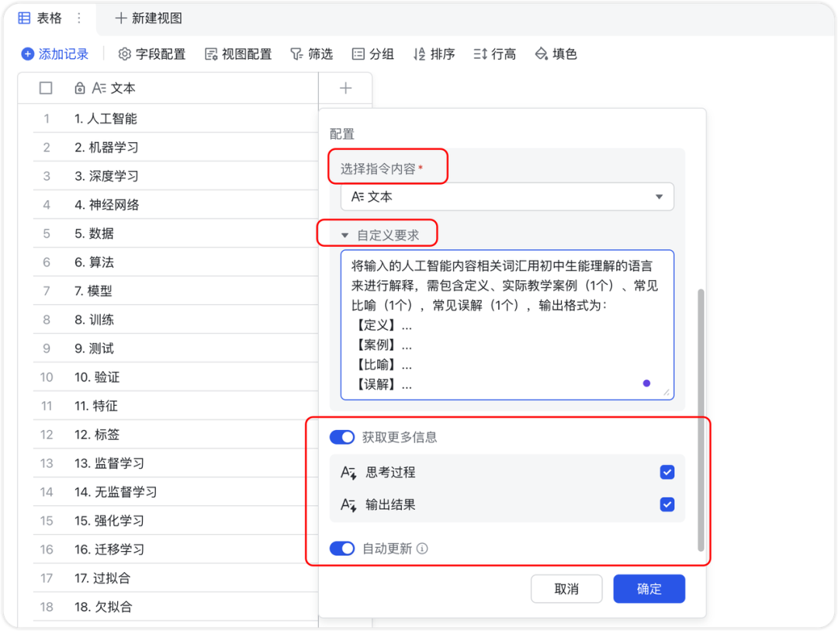Image resolution: width=838 pixels, height=631 pixels.
Task: Disable the 自动更新 toggle
Action: pos(342,549)
